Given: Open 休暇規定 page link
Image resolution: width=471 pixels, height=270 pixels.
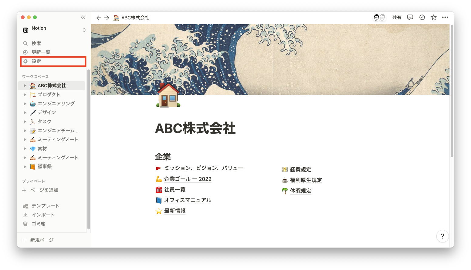Looking at the screenshot, I should click(x=300, y=191).
